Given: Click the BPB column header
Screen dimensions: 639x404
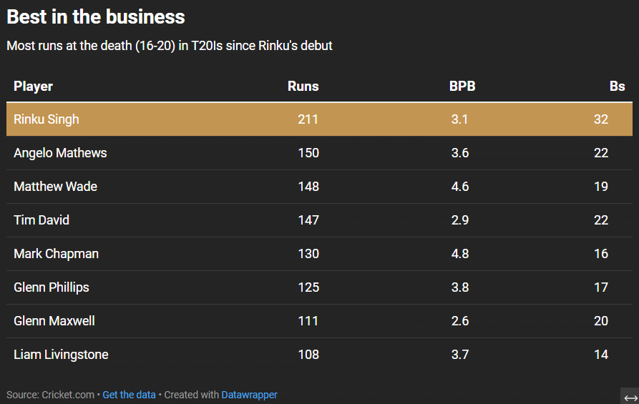Looking at the screenshot, I should click(462, 87).
